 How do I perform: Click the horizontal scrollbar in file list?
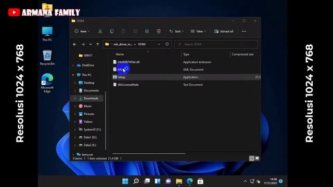point(149,153)
